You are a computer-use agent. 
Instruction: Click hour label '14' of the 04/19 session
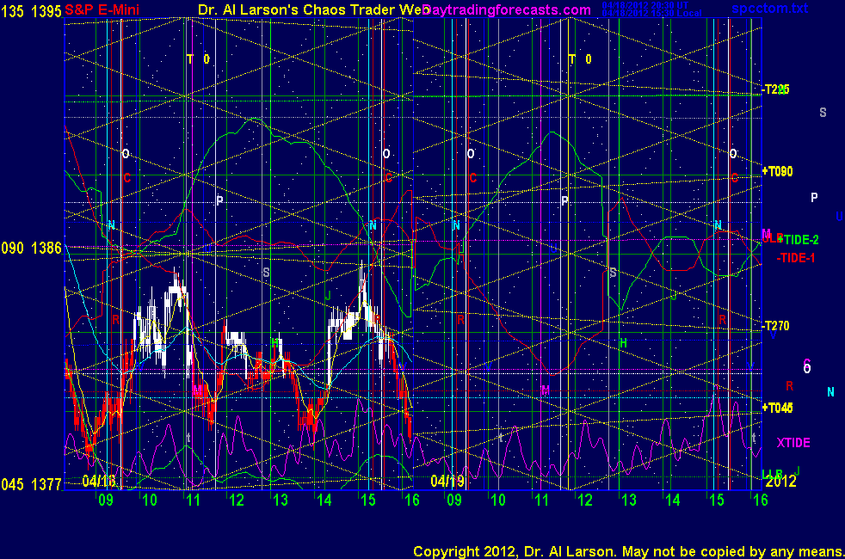point(673,501)
